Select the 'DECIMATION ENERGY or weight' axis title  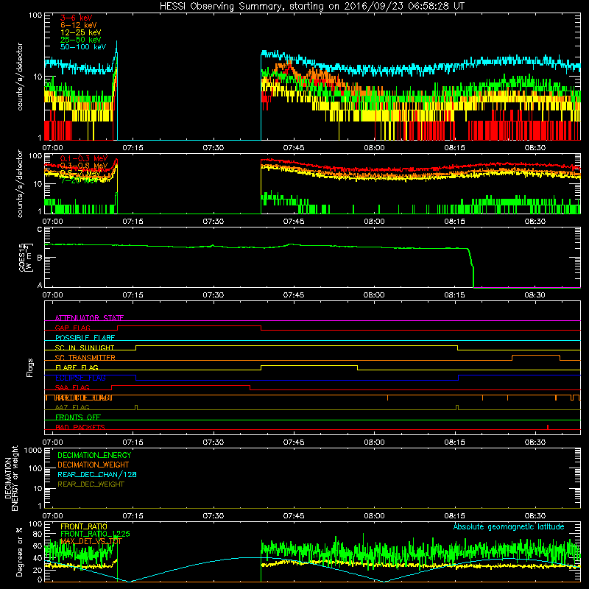tap(11, 479)
